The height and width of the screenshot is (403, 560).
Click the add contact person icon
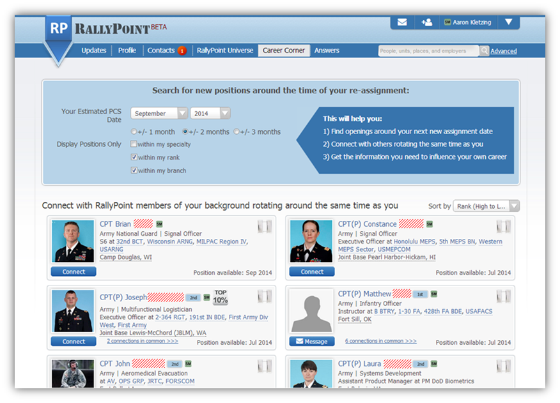point(427,22)
